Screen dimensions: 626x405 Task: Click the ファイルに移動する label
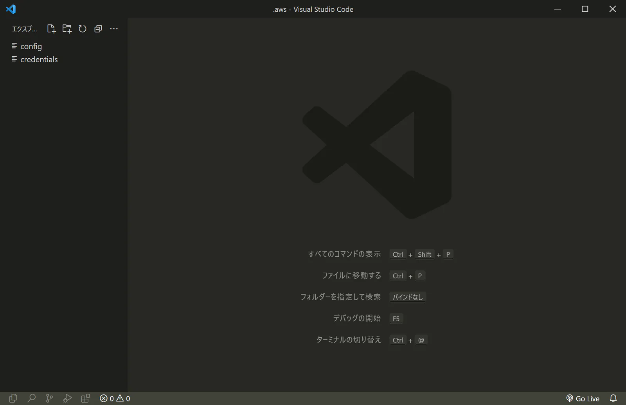(351, 275)
